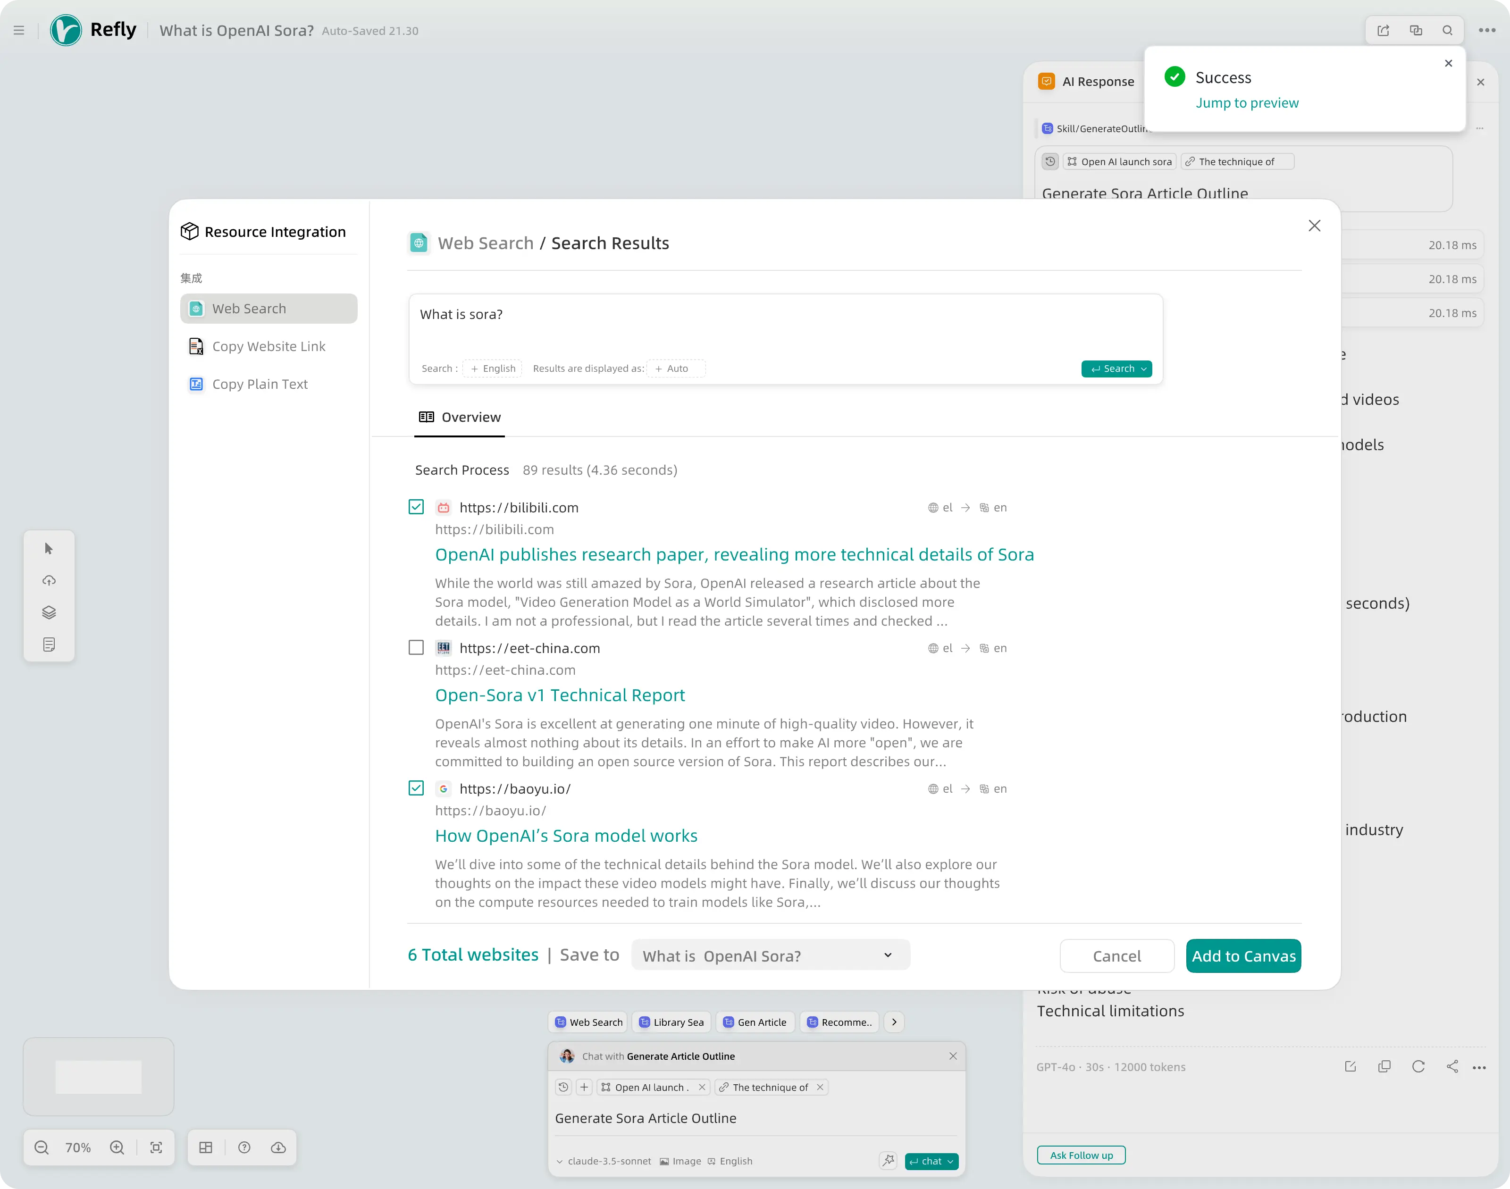Open the document icon in the left toolbar

pos(49,644)
